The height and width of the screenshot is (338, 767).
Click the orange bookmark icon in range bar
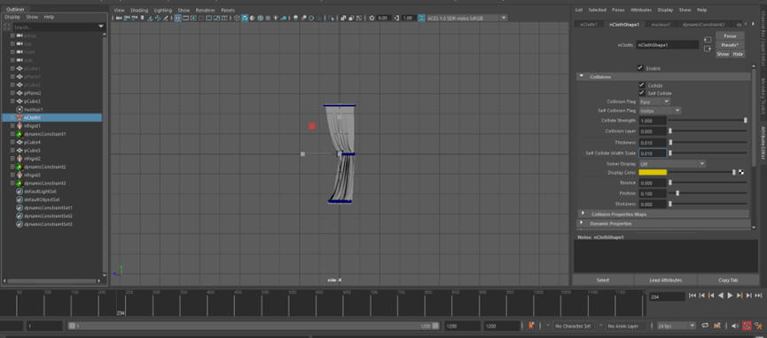531,326
